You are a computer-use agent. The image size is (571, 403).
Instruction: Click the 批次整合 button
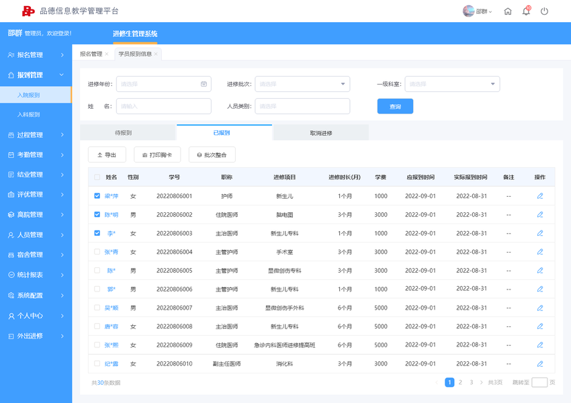[x=212, y=154]
